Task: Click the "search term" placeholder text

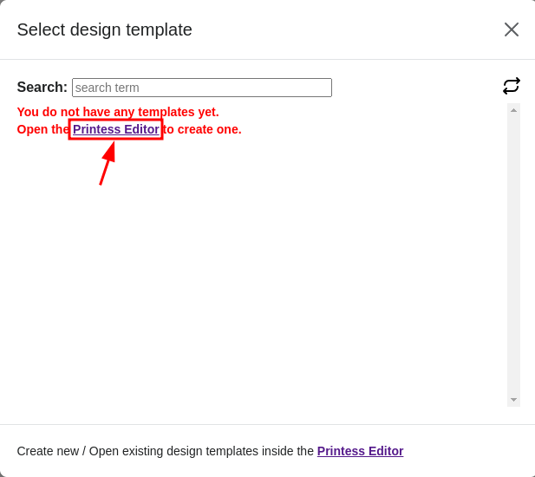Action: point(108,88)
